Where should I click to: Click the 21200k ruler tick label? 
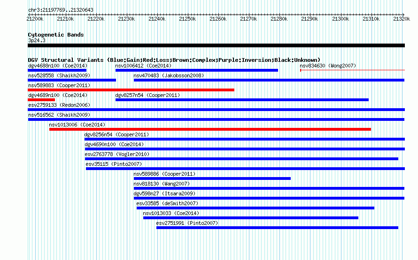pyautogui.click(x=35, y=19)
